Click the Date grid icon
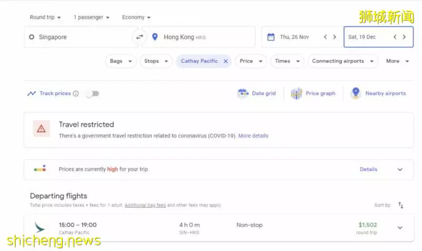 [243, 93]
